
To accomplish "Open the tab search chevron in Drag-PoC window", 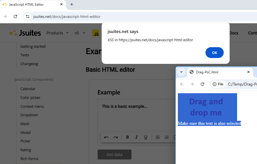I will [x=181, y=72].
